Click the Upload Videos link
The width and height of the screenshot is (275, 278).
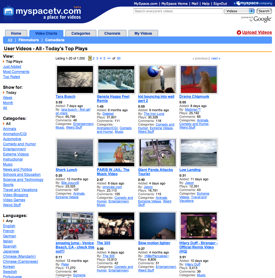pyautogui.click(x=257, y=32)
